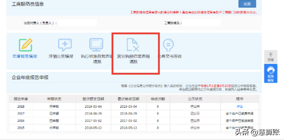Select the 2015 report year cell

[x=21, y=128]
